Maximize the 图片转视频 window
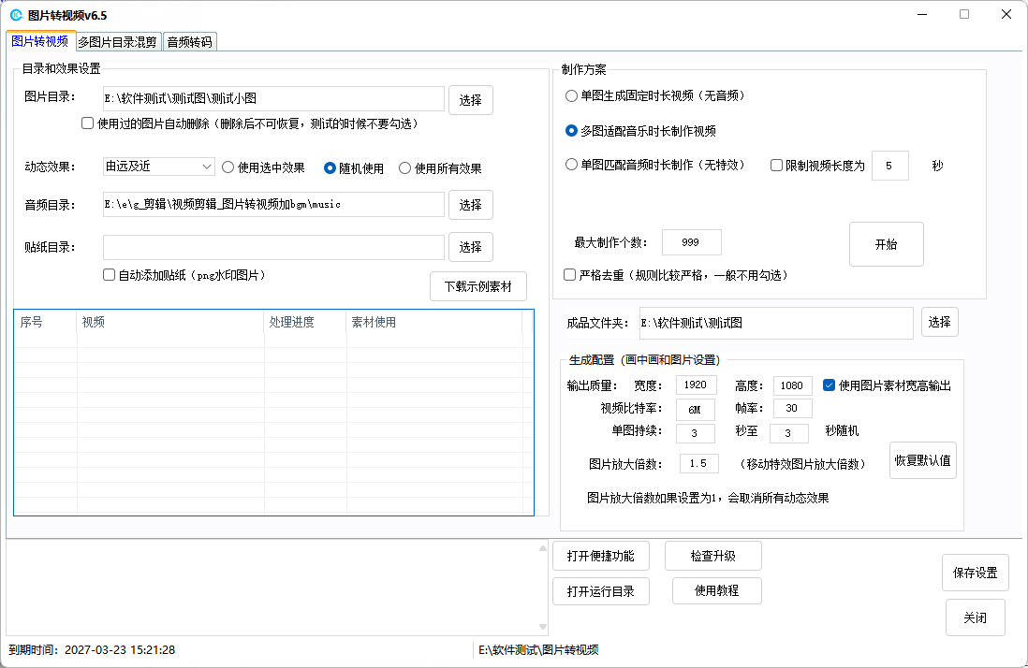 click(964, 14)
